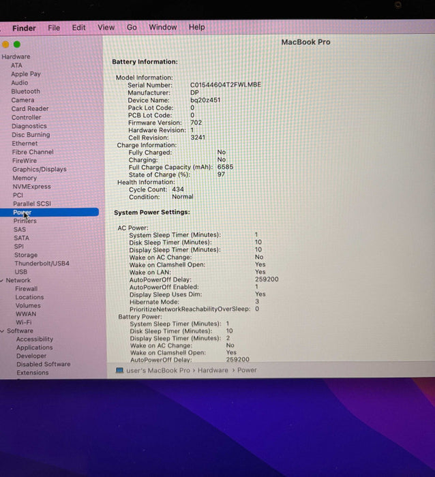
Task: Select Camera in the sidebar
Action: tap(22, 100)
